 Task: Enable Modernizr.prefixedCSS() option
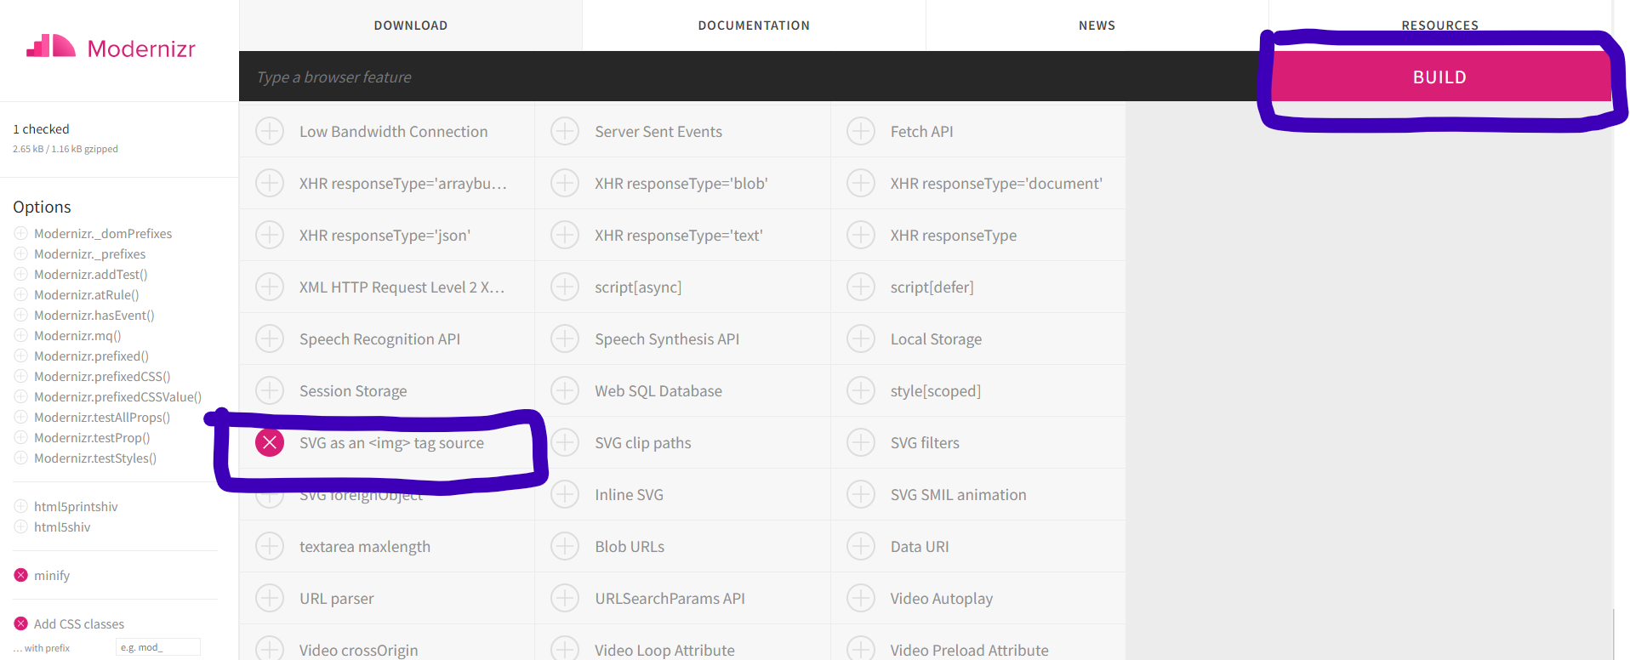click(21, 376)
